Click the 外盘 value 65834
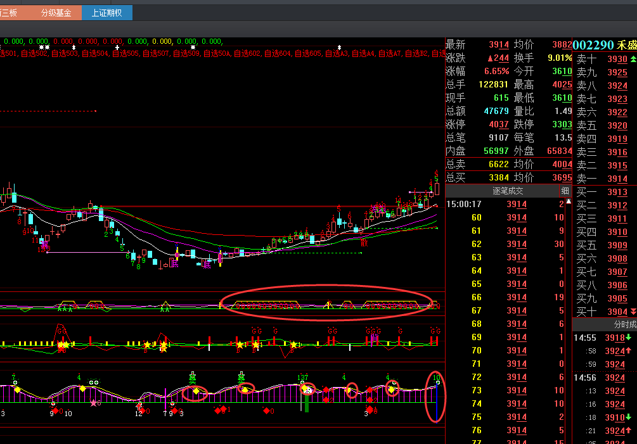This screenshot has height=444, width=637. pos(560,151)
